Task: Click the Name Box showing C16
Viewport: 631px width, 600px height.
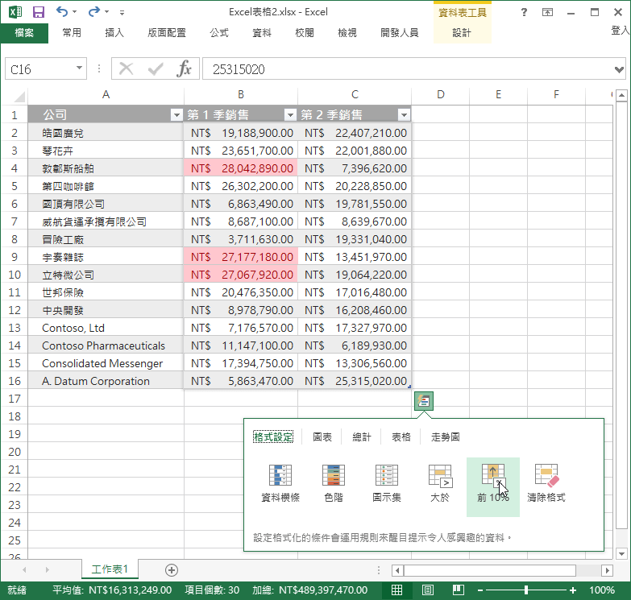Action: pyautogui.click(x=39, y=69)
